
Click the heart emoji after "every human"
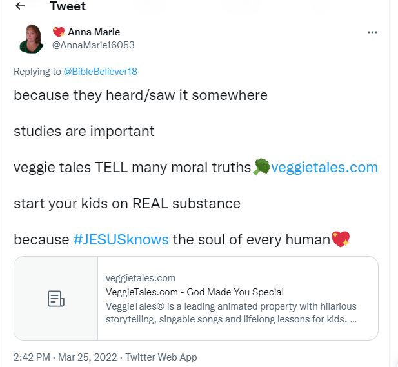pos(340,240)
